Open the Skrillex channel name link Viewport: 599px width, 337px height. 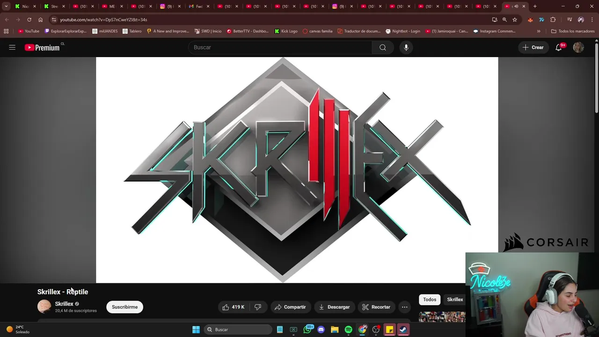coord(64,304)
